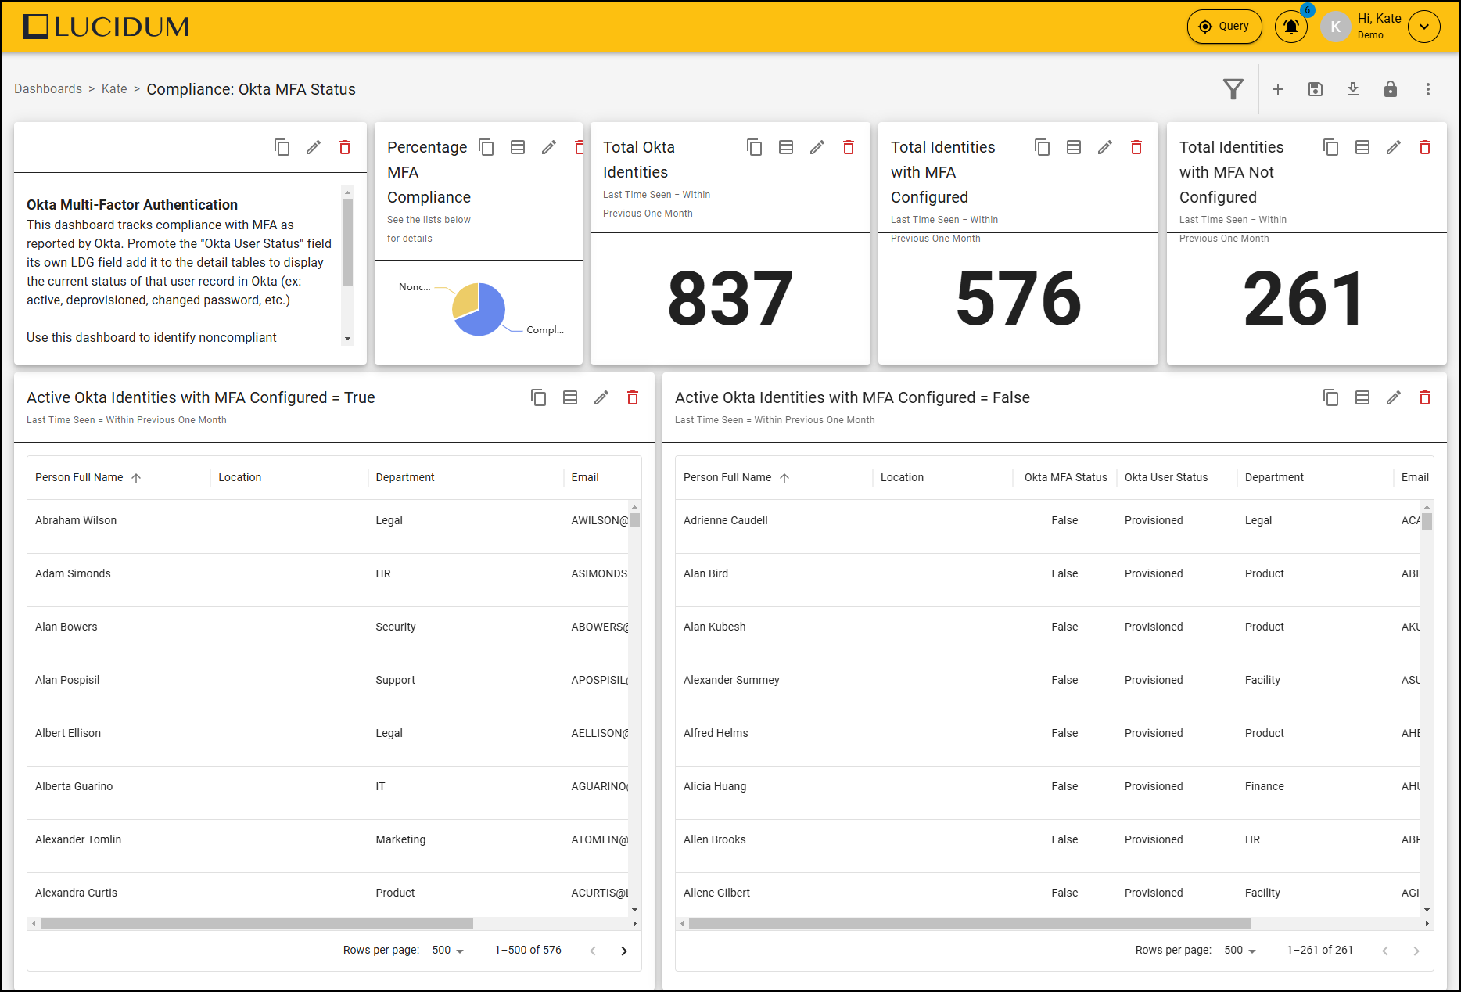Click horizontal scrollbar of True table
1461x992 pixels.
pyautogui.click(x=257, y=923)
